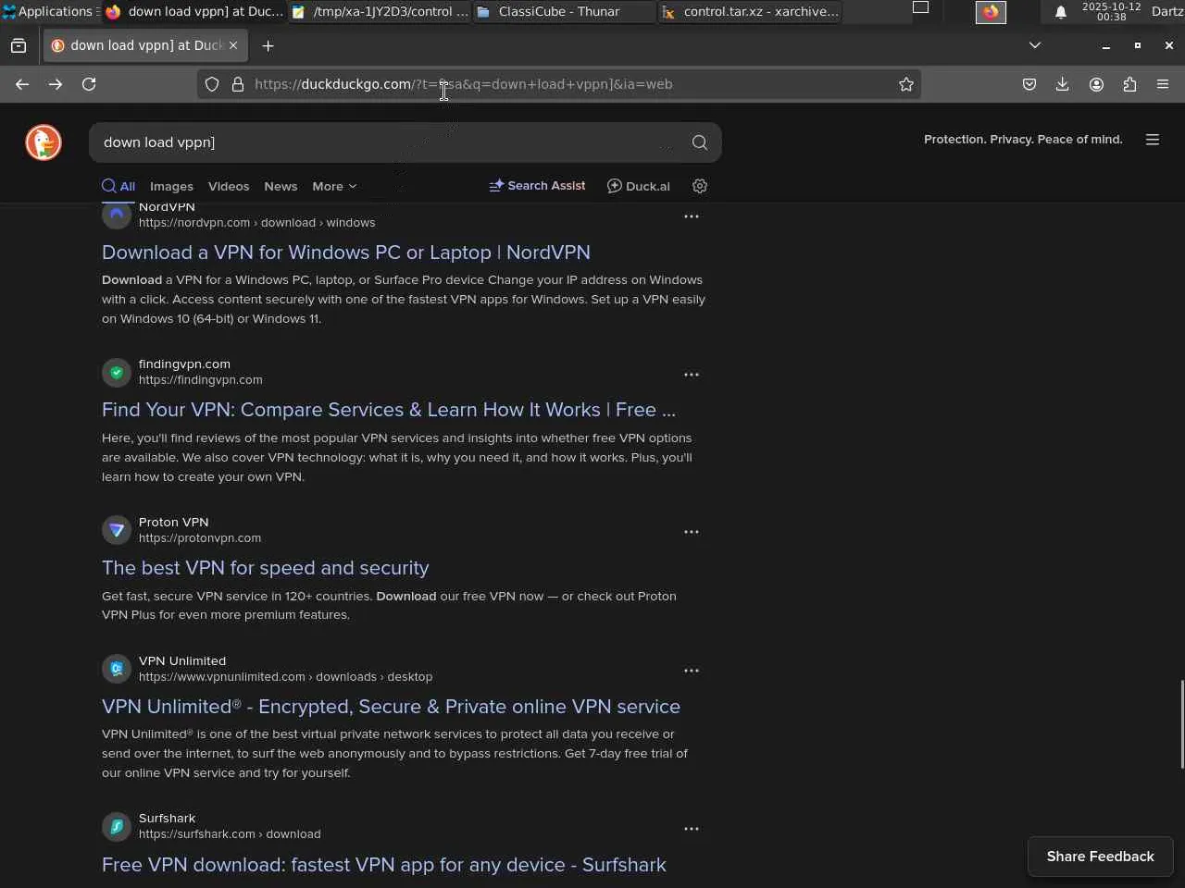Click the findingvpn.com site name

point(184,364)
